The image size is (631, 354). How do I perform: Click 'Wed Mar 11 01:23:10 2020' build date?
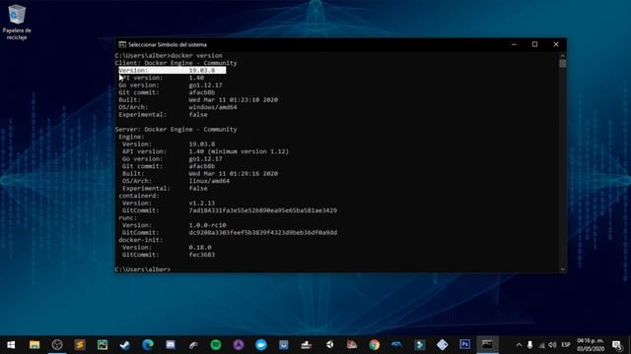point(234,100)
